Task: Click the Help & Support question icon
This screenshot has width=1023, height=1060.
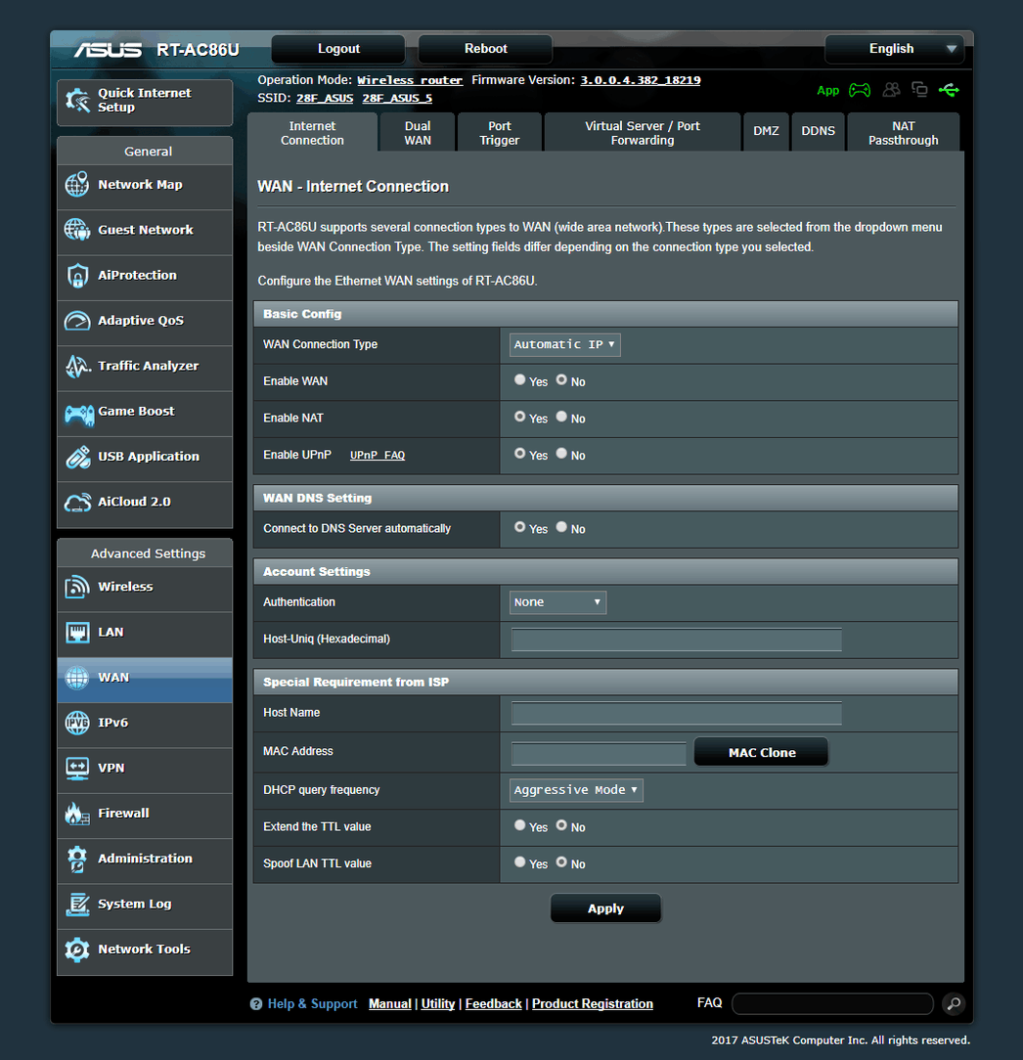Action: [x=255, y=1004]
